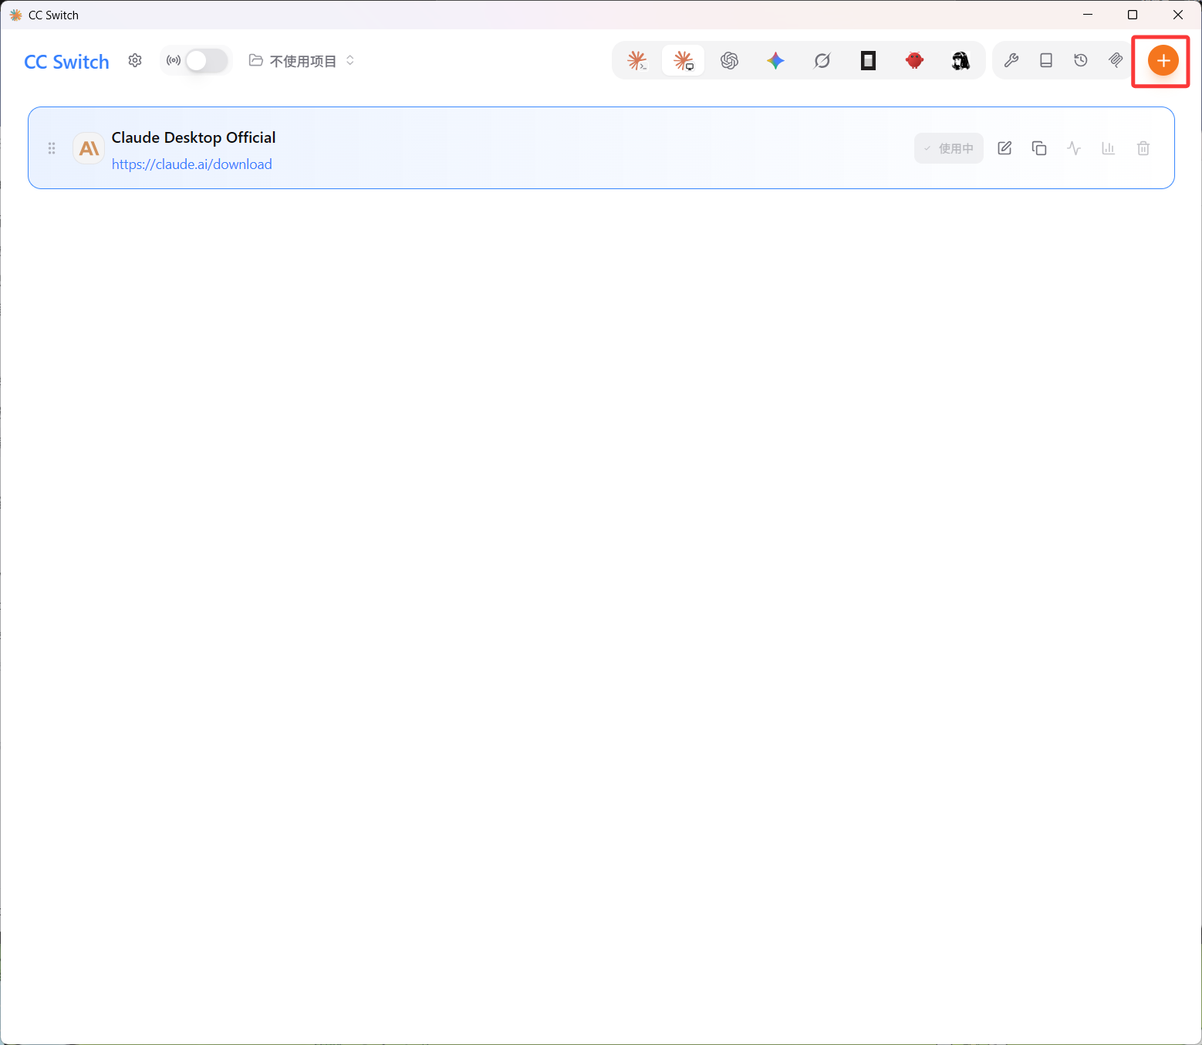1202x1045 pixels.
Task: Select the Claude Desktop app tab
Action: (684, 60)
